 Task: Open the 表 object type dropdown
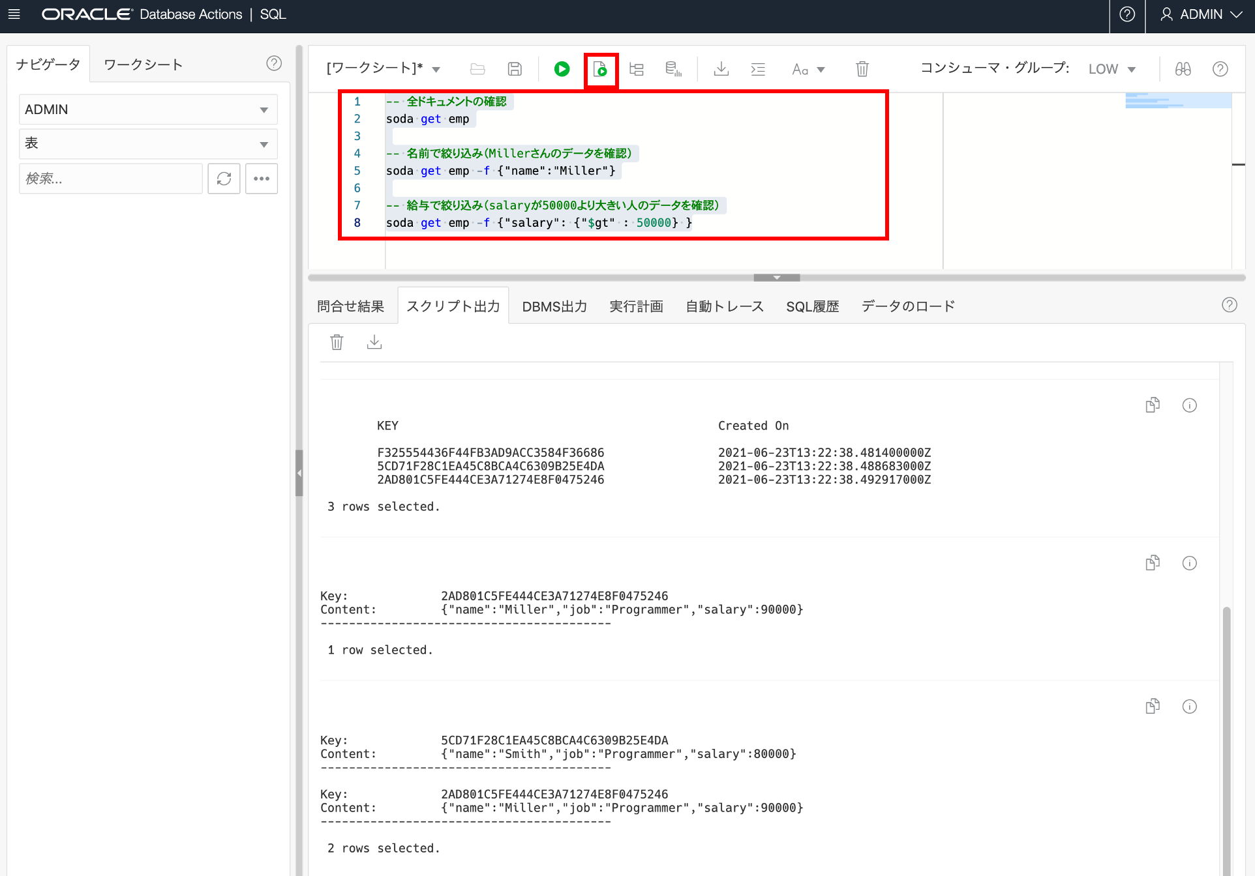tap(148, 144)
